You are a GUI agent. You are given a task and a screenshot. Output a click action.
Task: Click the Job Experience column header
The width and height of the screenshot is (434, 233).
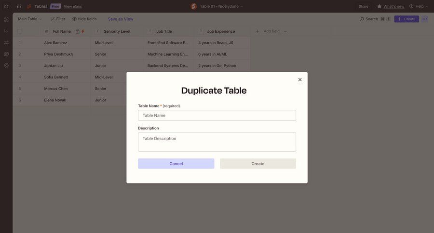221,31
